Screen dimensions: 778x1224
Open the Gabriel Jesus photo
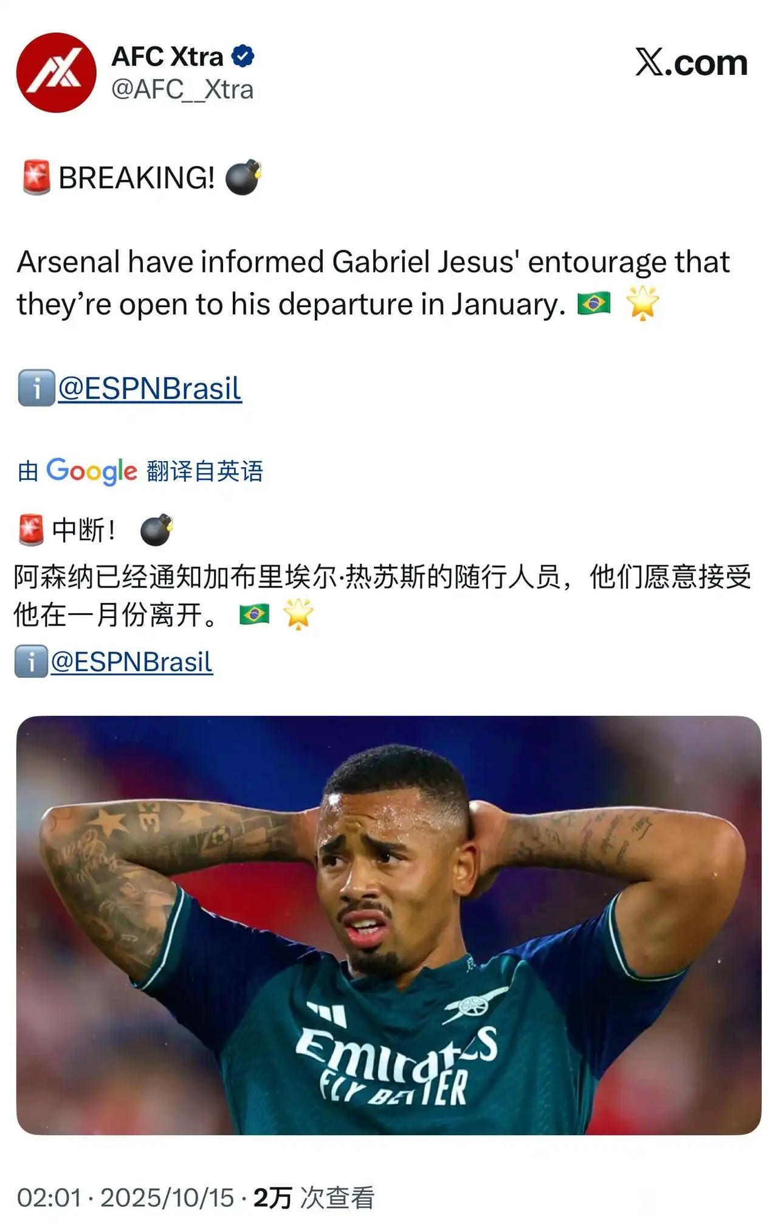389,925
